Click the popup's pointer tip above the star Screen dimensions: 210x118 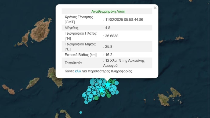click(x=107, y=80)
